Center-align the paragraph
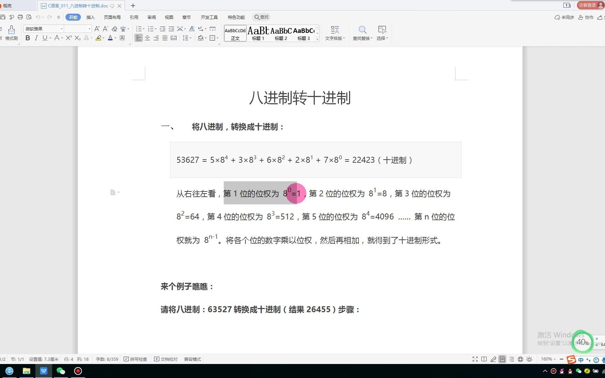 click(147, 38)
